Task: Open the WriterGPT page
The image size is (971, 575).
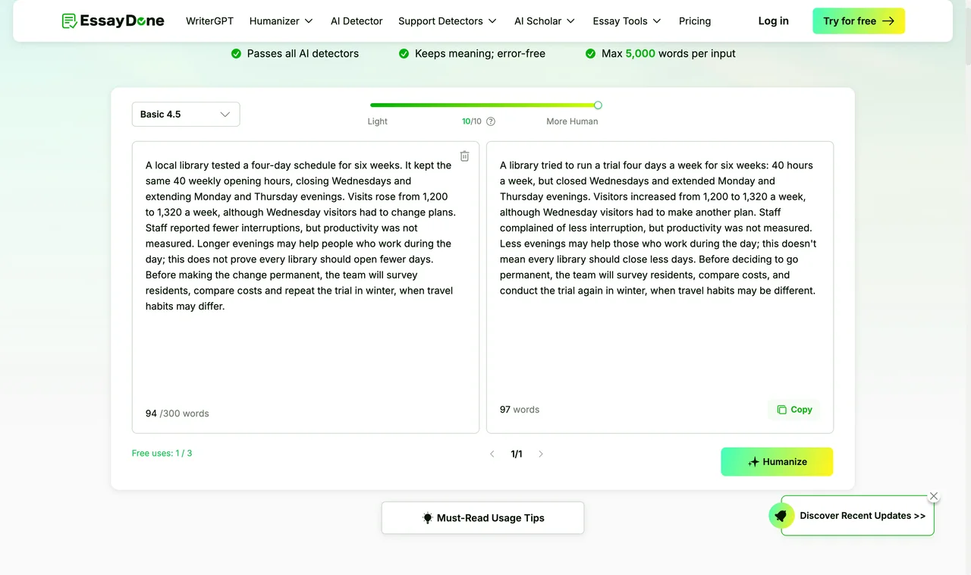Action: point(209,21)
